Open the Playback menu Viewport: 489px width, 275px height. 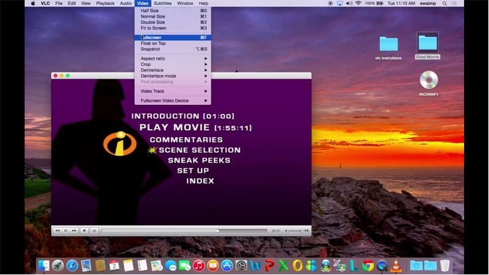(x=105, y=4)
